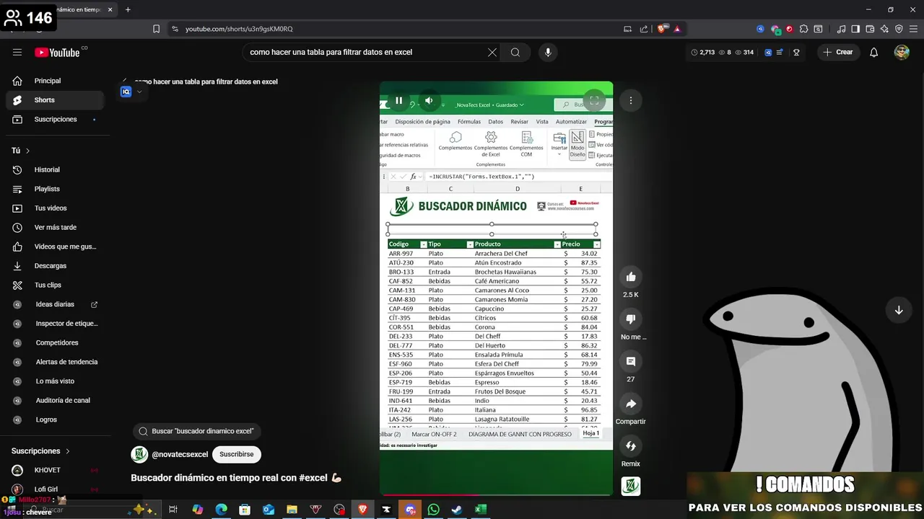Screen dimensions: 924x519
Task: Open Ver más tarde list
Action: [x=56, y=227]
